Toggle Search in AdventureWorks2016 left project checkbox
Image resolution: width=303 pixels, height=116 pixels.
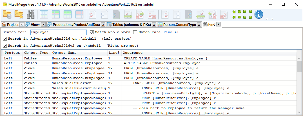click(5, 39)
